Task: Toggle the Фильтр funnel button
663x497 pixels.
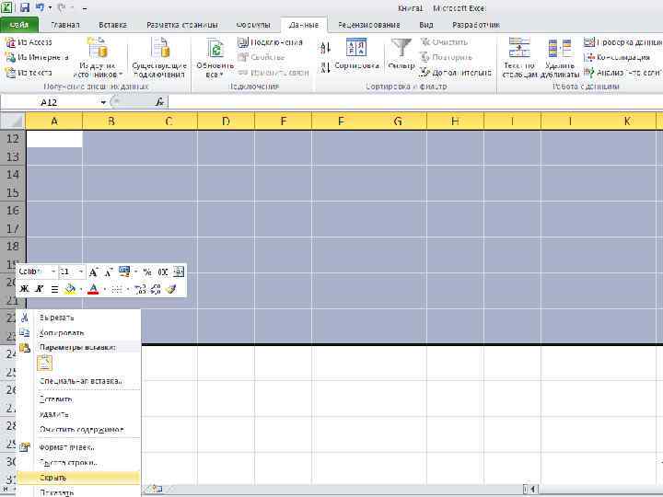Action: click(401, 54)
